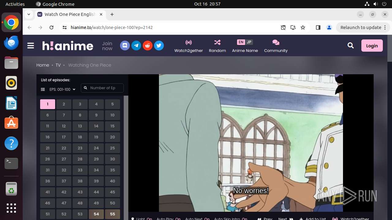Click the Join now text

click(x=107, y=46)
